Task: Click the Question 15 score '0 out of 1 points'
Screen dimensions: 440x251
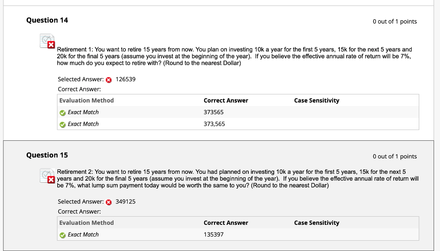Action: [394, 157]
